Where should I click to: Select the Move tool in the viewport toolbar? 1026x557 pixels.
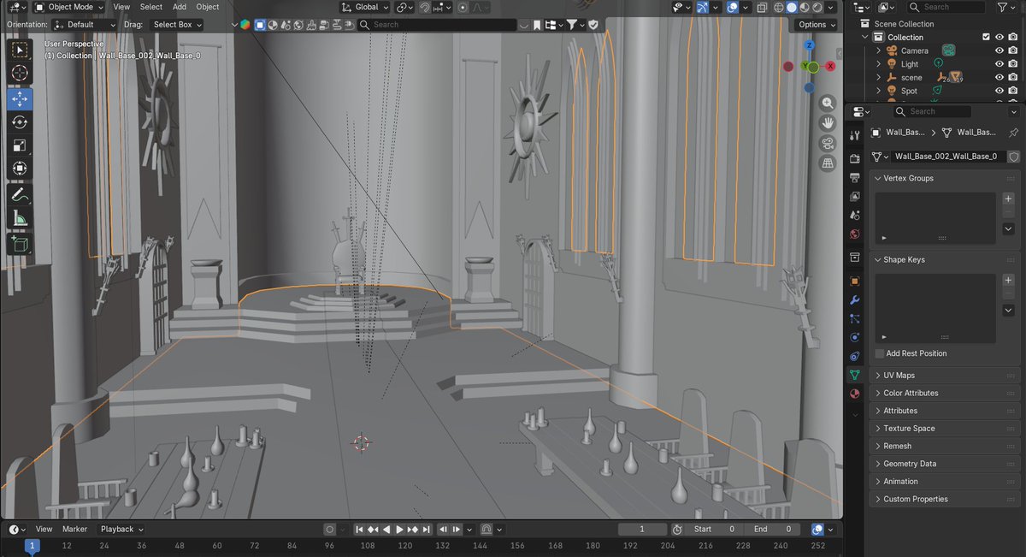pos(19,99)
